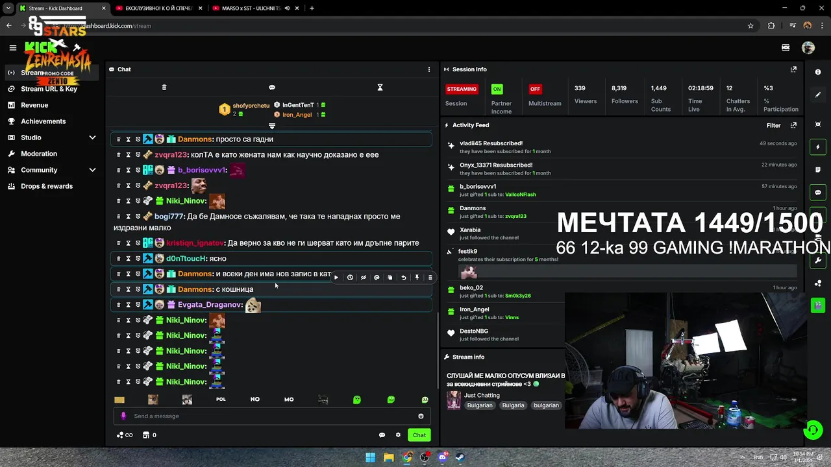This screenshot has width=831, height=467.
Task: Toggle the Multistream OFF switch
Action: coord(535,89)
